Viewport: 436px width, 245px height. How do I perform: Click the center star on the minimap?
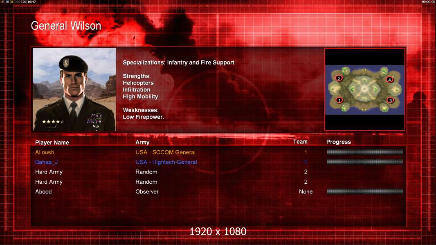(x=364, y=89)
